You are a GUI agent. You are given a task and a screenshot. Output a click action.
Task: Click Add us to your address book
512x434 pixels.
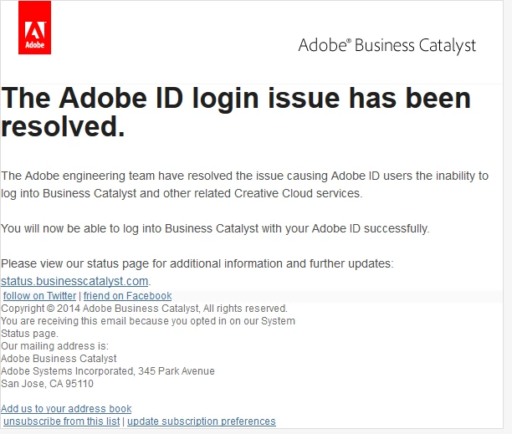[66, 409]
